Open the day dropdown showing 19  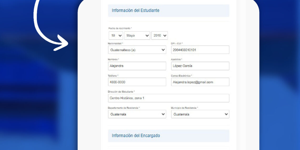pyautogui.click(x=116, y=36)
